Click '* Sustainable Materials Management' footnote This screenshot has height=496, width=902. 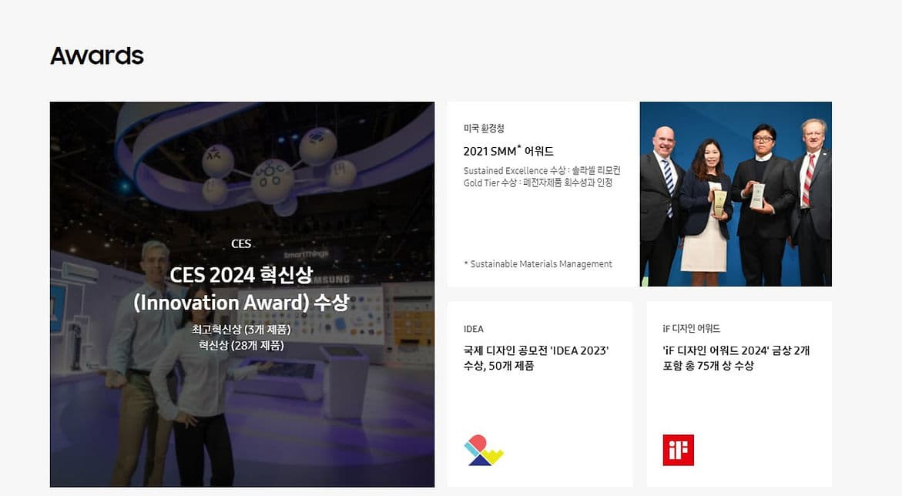click(x=538, y=264)
